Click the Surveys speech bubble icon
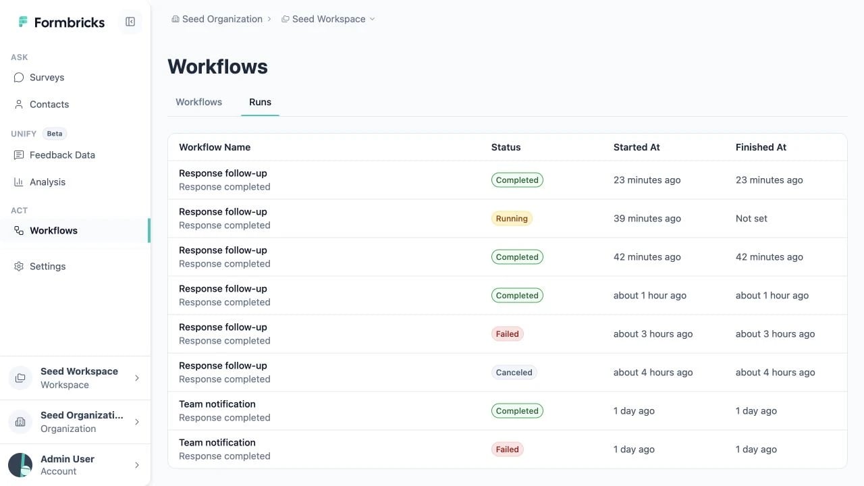Screen dimensions: 864x486 click(19, 78)
